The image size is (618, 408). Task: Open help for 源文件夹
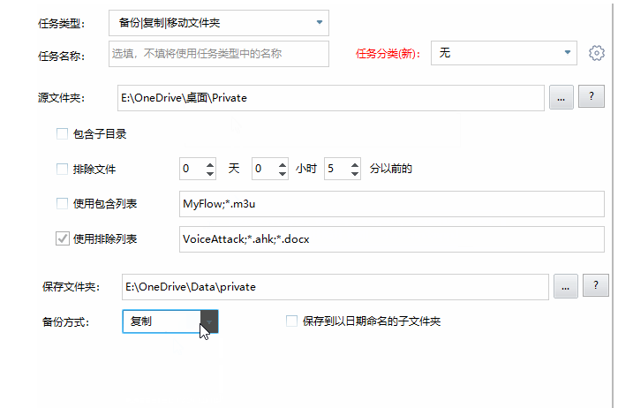click(x=592, y=96)
